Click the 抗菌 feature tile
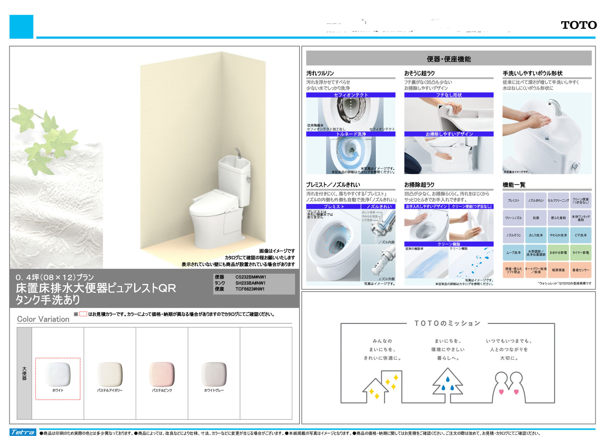Image resolution: width=612 pixels, height=436 pixels. [536, 218]
